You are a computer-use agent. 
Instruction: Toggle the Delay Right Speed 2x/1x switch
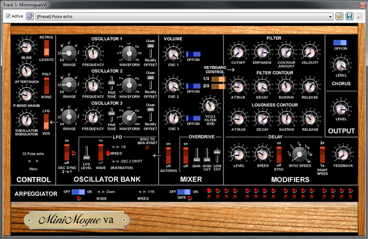point(322,155)
